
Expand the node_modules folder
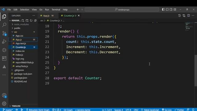tap(12, 24)
